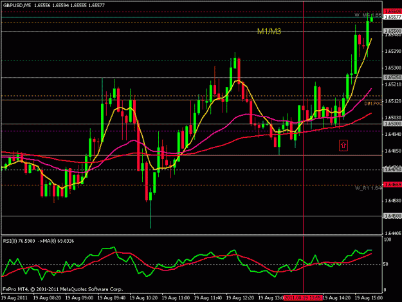Image resolution: width=402 pixels, height=302 pixels.
Task: Click the RSI scale value 100
Action: (388, 240)
